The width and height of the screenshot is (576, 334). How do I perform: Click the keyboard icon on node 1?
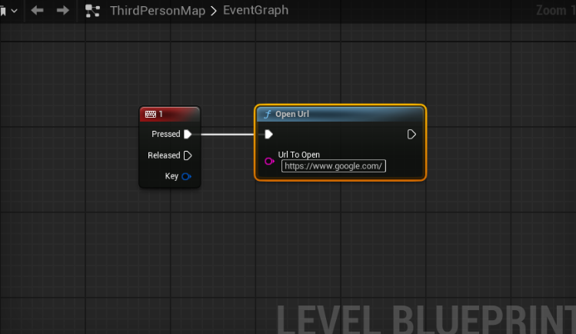tap(150, 114)
